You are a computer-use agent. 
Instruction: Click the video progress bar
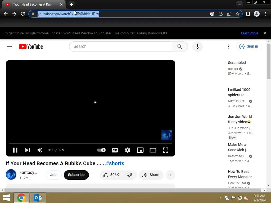click(91, 143)
